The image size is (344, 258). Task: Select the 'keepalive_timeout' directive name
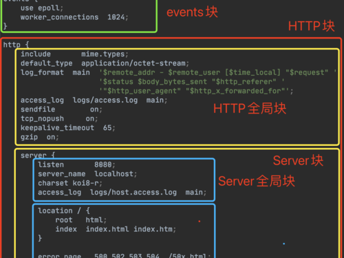point(57,128)
